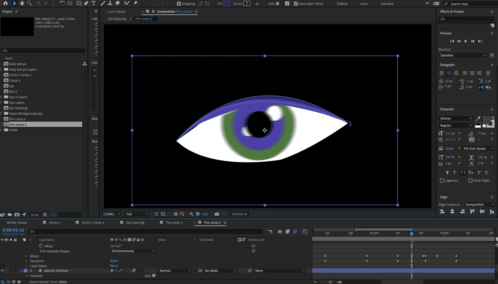Select the Pen tool
The height and width of the screenshot is (284, 498).
tap(86, 3)
